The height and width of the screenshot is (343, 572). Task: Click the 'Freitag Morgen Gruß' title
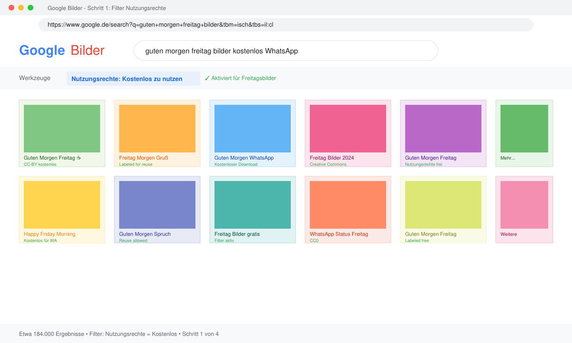coord(143,158)
